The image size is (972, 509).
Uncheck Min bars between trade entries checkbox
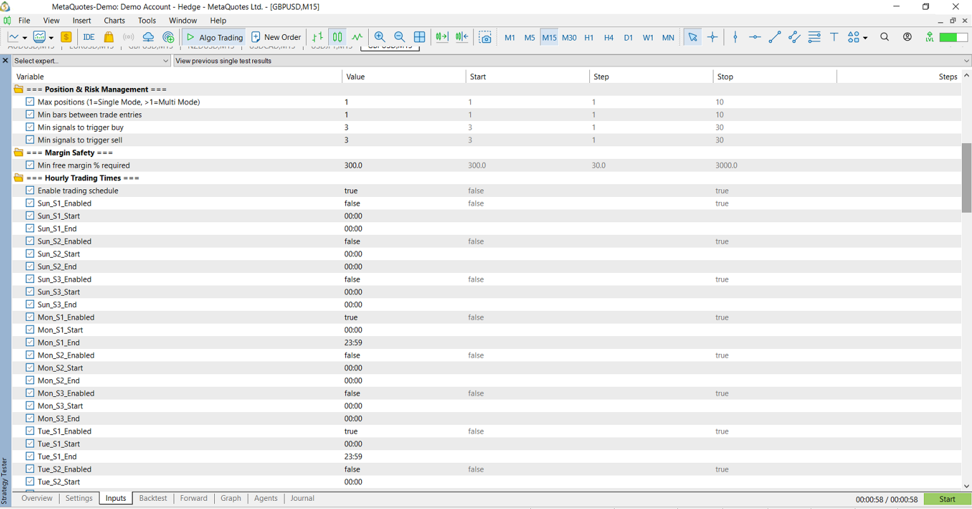point(30,115)
